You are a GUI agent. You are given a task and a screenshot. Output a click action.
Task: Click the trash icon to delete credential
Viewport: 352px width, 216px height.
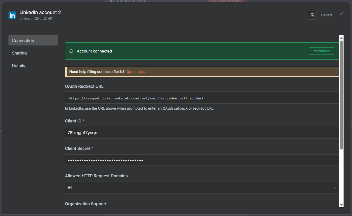312,15
